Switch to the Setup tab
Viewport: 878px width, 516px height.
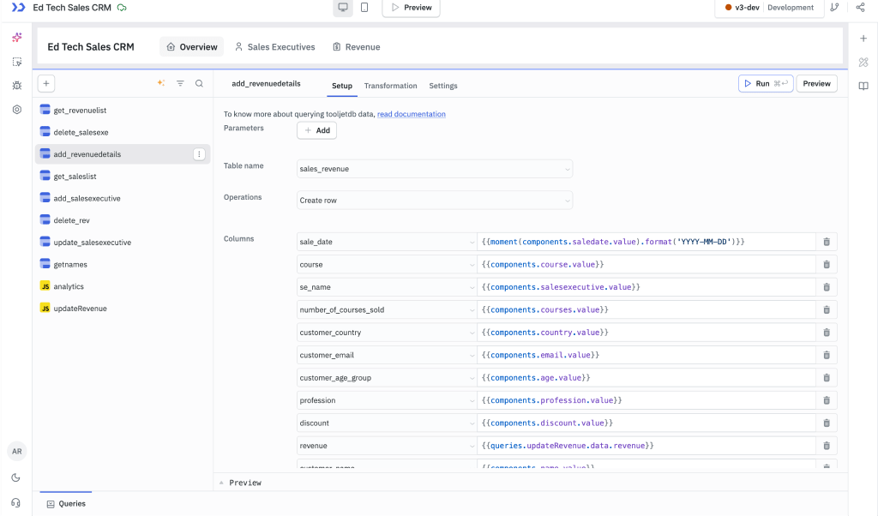point(341,86)
